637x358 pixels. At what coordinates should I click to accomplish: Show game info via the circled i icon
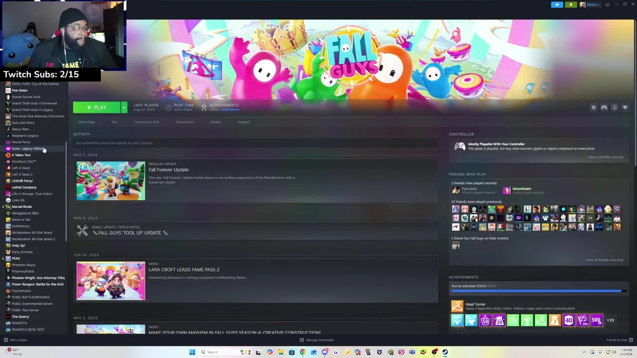pyautogui.click(x=615, y=107)
